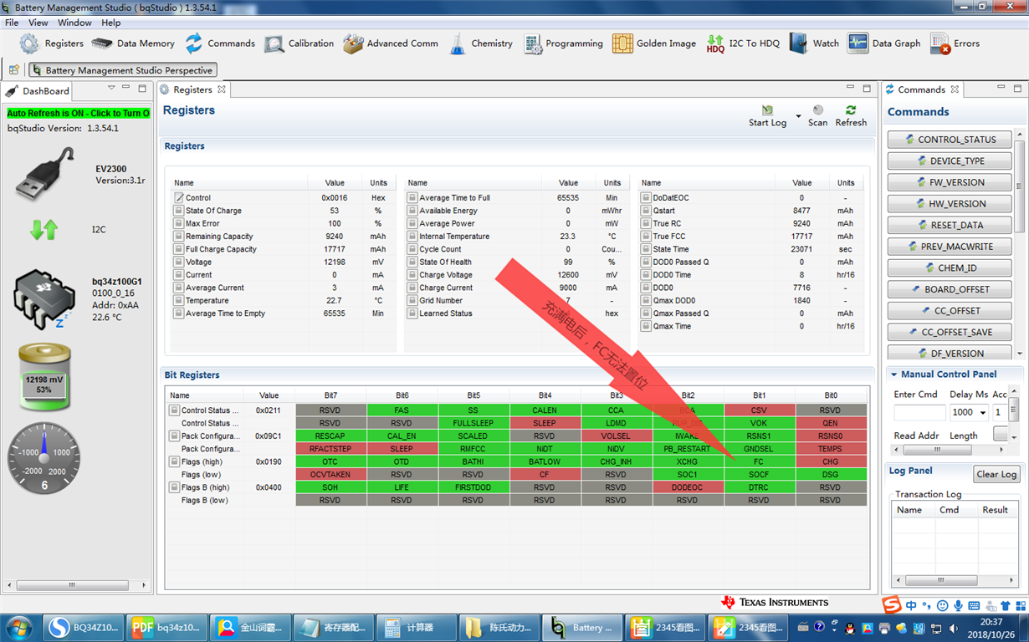
Task: Turn off Auto Refresh in DashBoard
Action: coord(79,113)
